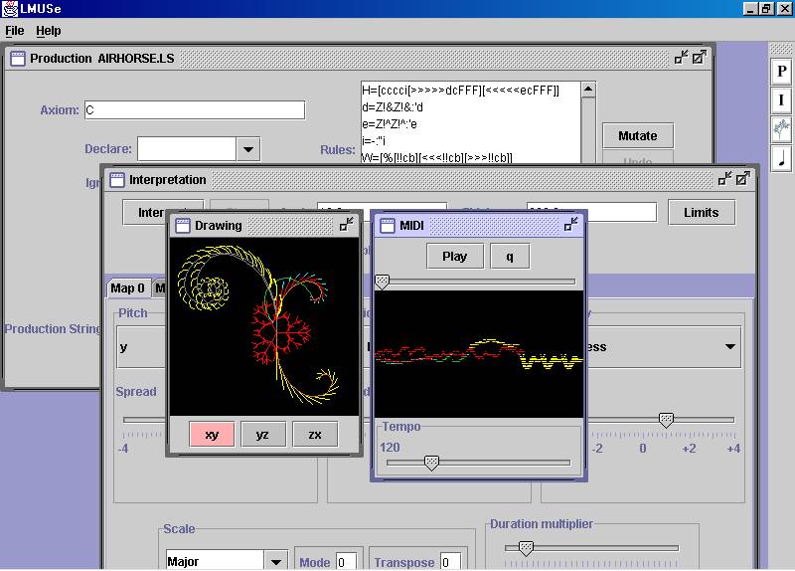Switch drawing view to the zx plane
The height and width of the screenshot is (571, 795).
coord(314,435)
